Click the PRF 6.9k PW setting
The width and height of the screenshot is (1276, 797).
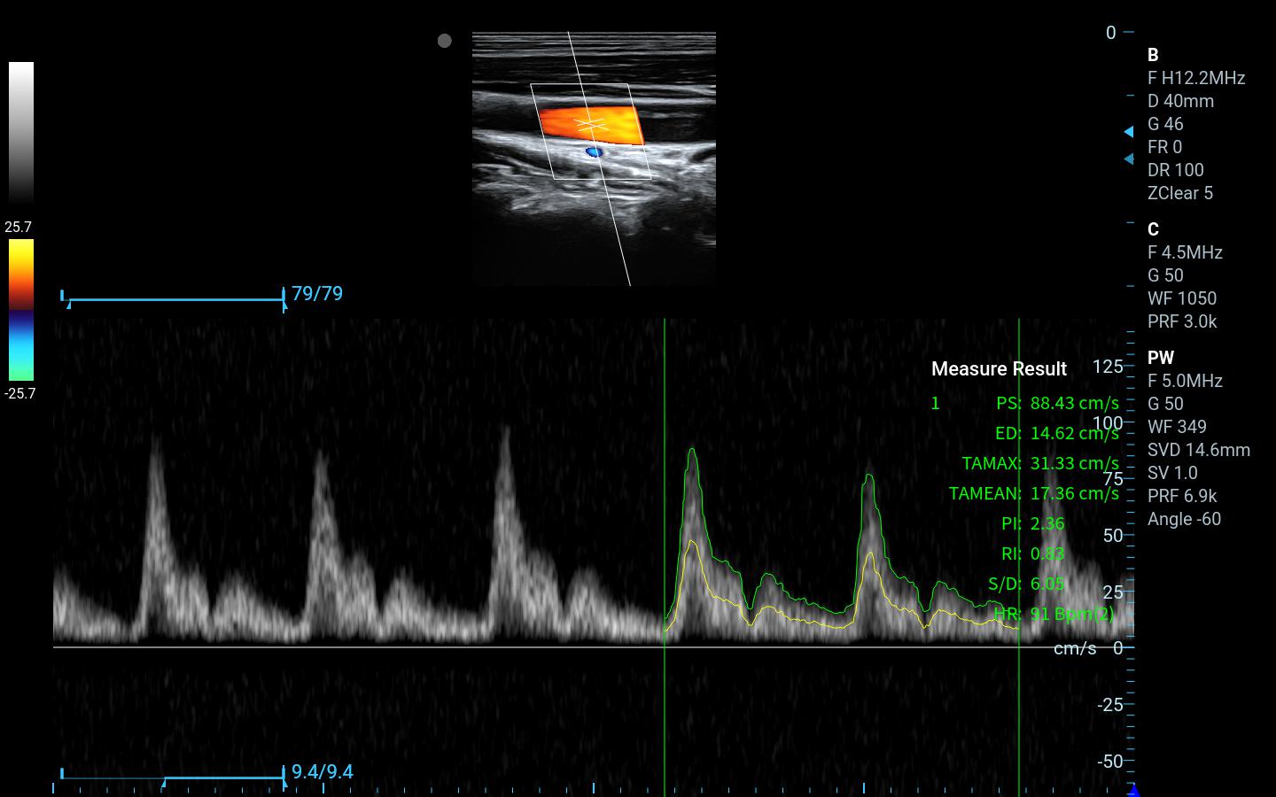[1182, 496]
